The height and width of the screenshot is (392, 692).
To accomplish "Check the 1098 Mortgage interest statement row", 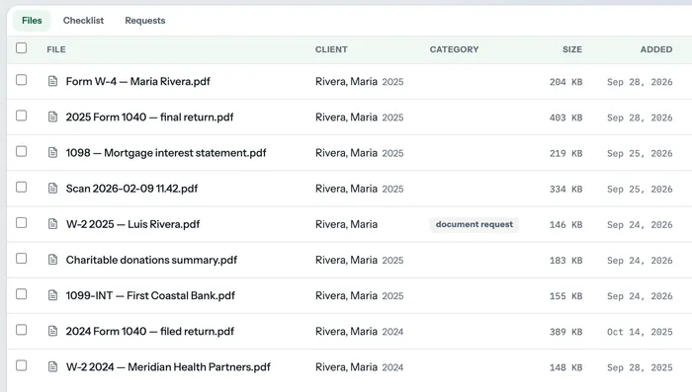I will tap(21, 151).
